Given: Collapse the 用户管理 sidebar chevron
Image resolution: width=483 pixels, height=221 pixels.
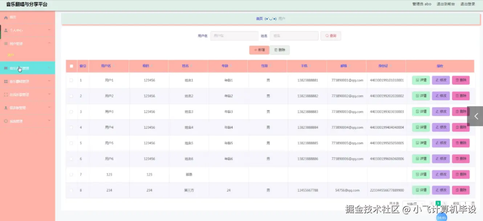Looking at the screenshot, I should (49, 43).
